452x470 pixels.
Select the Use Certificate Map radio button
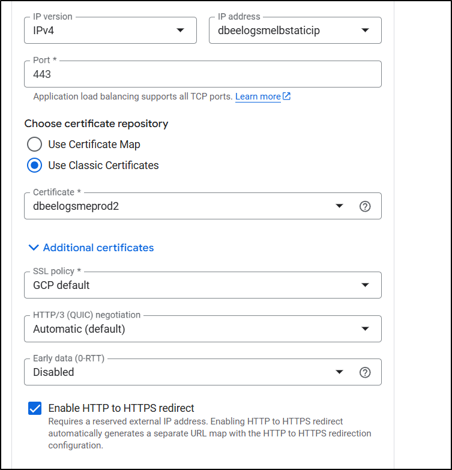pyautogui.click(x=35, y=144)
